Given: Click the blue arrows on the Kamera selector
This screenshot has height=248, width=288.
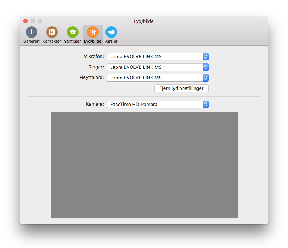Looking at the screenshot, I should (x=205, y=105).
